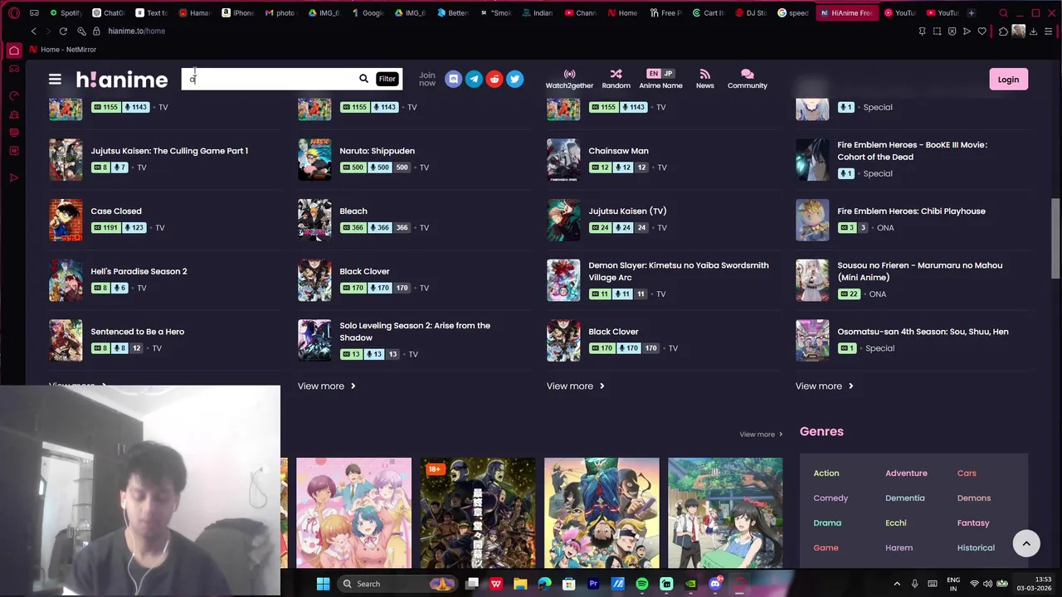Screen dimensions: 1062x597
Task: Click the Demon Slayer Swordsmith Village thumbnail
Action: [563, 279]
